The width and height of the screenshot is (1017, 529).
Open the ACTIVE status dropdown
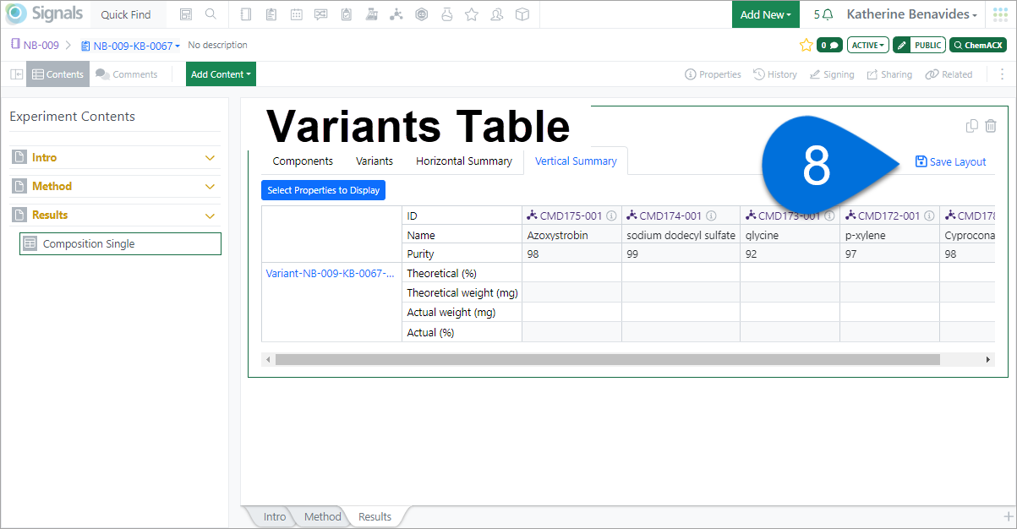pos(868,45)
